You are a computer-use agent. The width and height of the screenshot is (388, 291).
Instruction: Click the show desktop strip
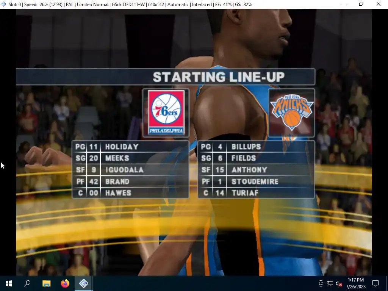point(387,283)
